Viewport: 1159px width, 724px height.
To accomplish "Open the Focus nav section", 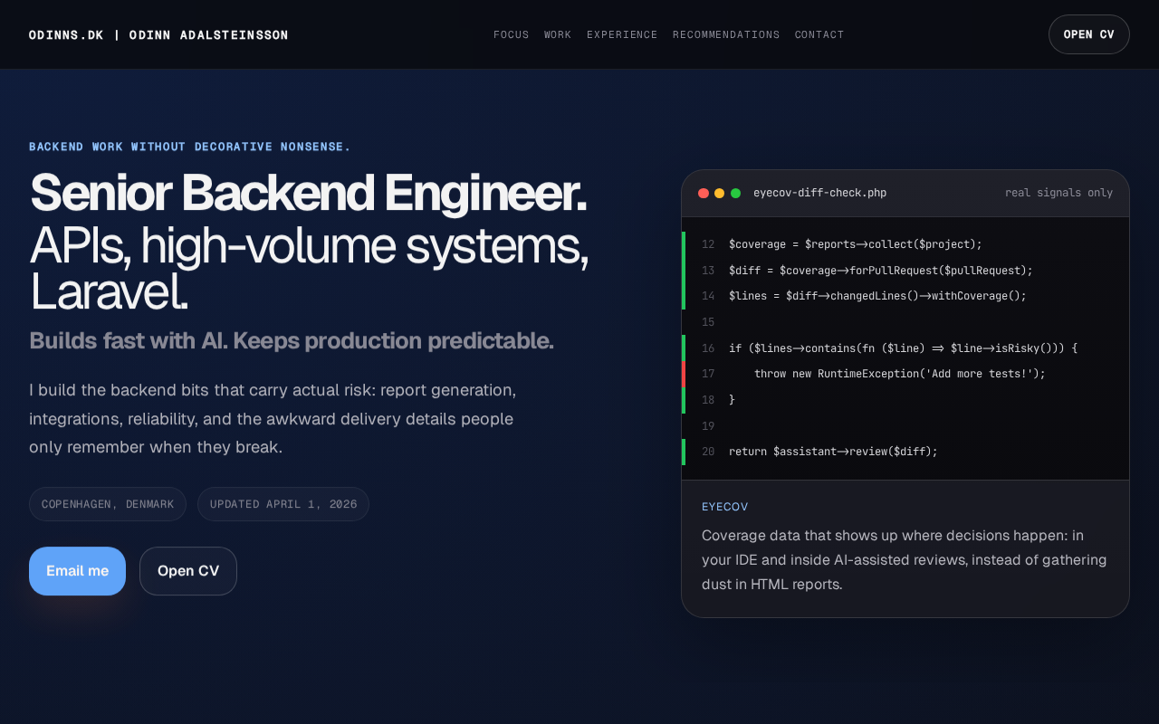I will 512,34.
